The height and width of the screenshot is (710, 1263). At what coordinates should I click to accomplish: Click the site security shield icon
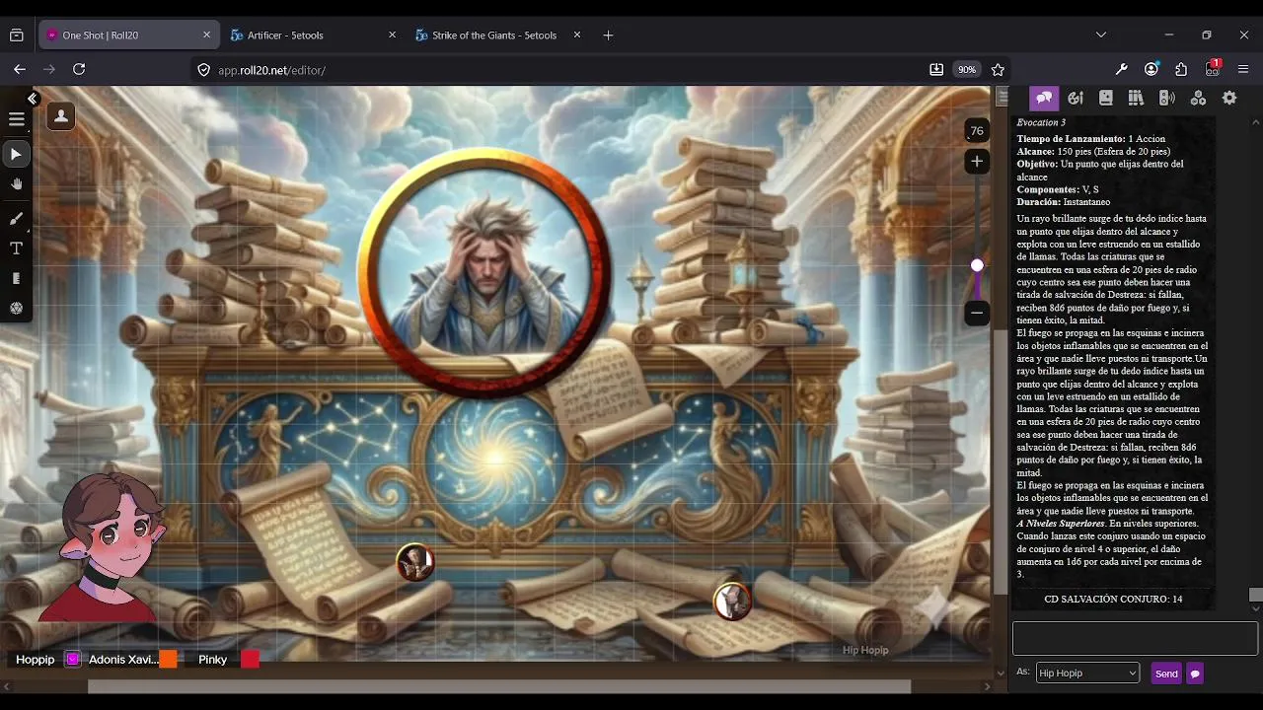[204, 70]
